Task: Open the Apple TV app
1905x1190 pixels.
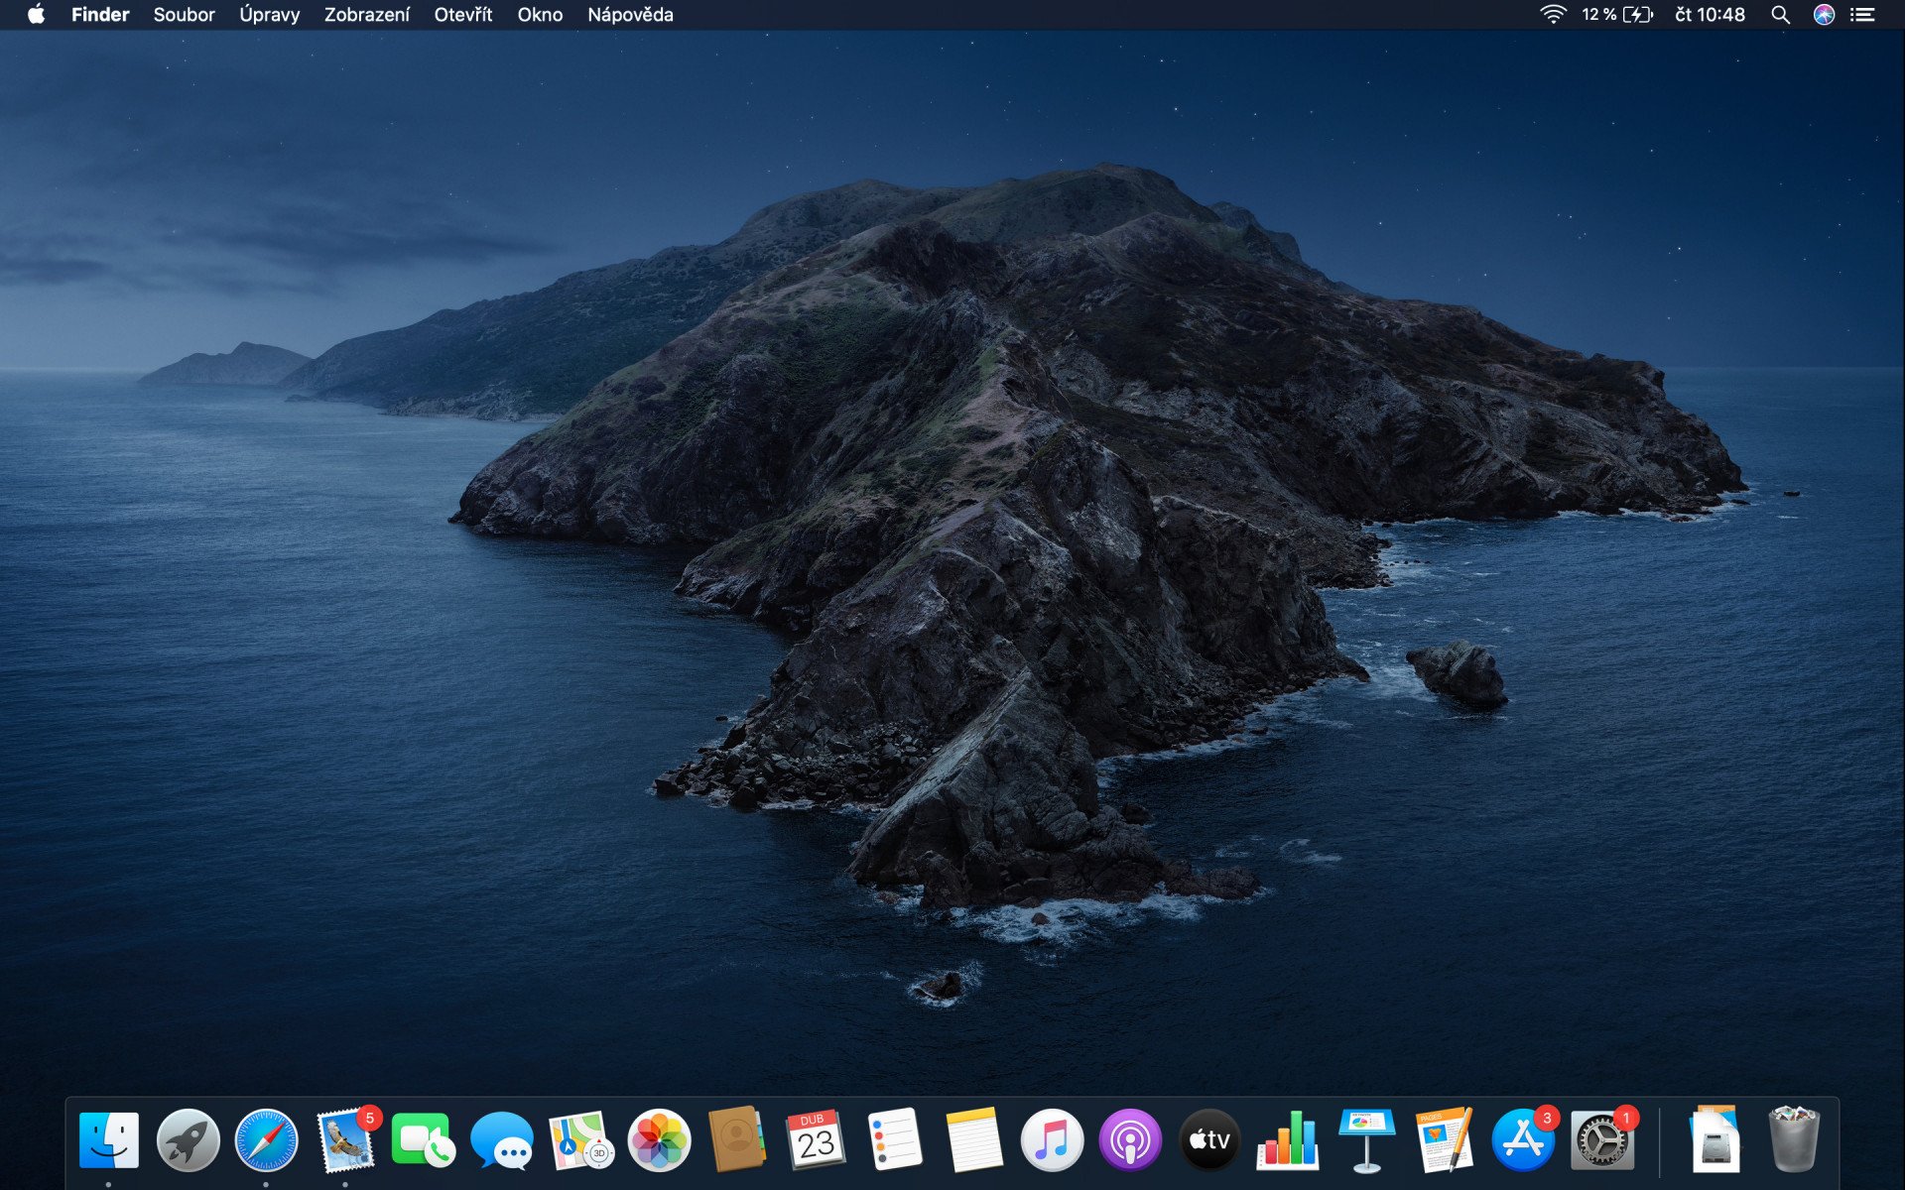Action: click(1209, 1140)
